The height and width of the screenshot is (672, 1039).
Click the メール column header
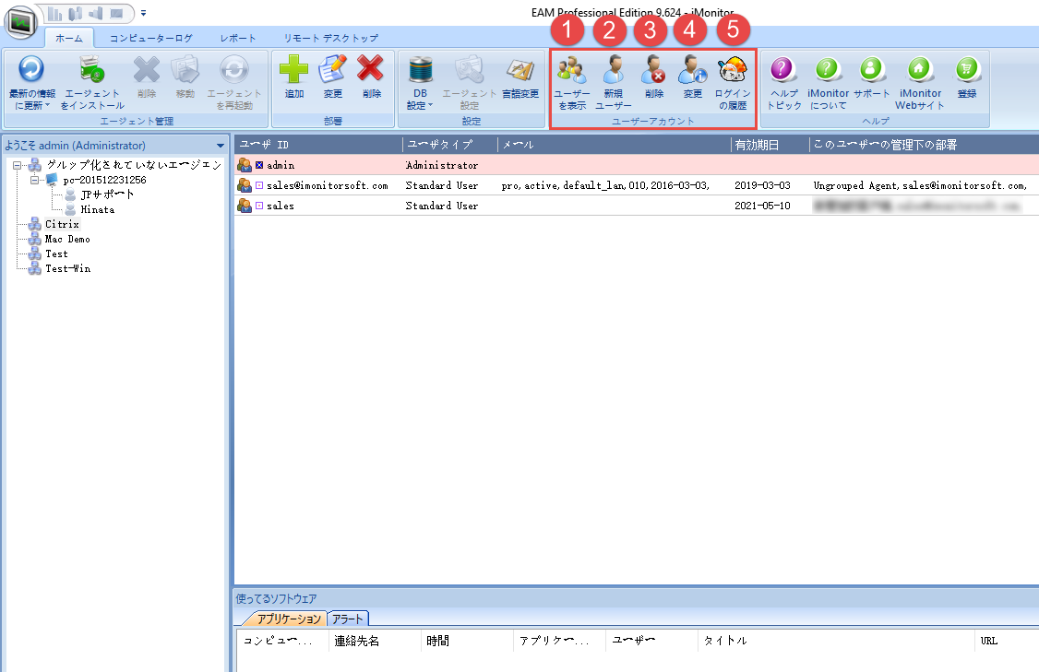coord(615,145)
